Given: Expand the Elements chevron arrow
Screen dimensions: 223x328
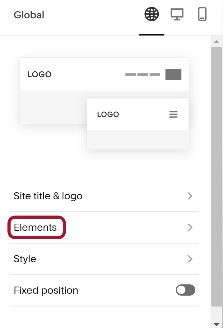Looking at the screenshot, I should click(x=190, y=227).
